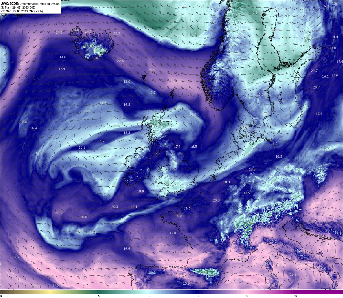The height and width of the screenshot is (298, 343).
Task: Select the 14.1 value near the right edge
Action: 325,76
